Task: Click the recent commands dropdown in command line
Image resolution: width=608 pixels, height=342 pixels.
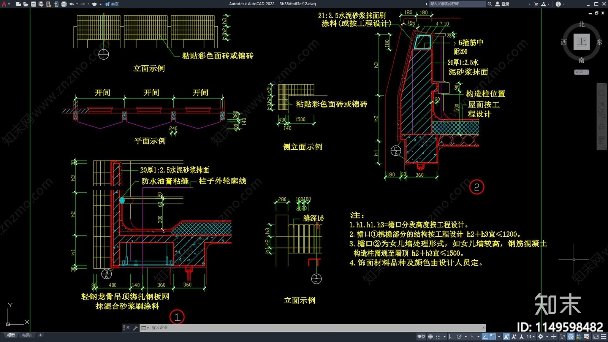Action: 145,328
